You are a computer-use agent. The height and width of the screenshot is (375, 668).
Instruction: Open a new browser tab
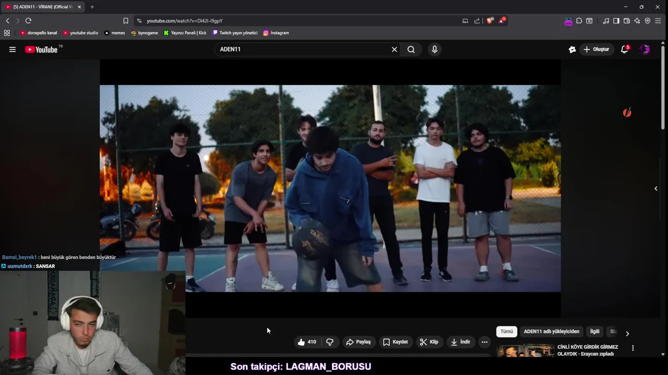click(x=92, y=7)
